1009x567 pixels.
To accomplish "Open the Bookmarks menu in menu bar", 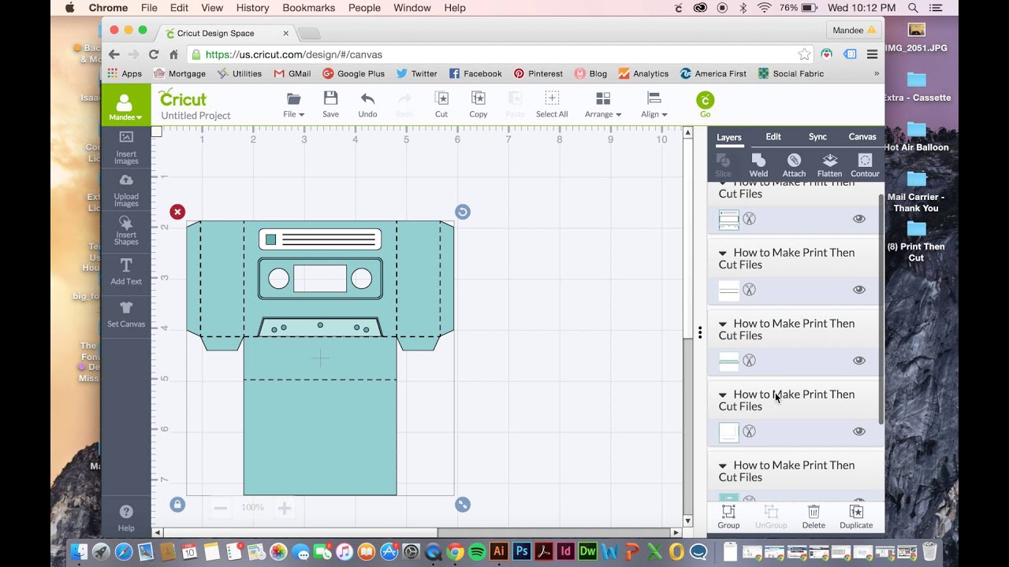I will 309,8.
